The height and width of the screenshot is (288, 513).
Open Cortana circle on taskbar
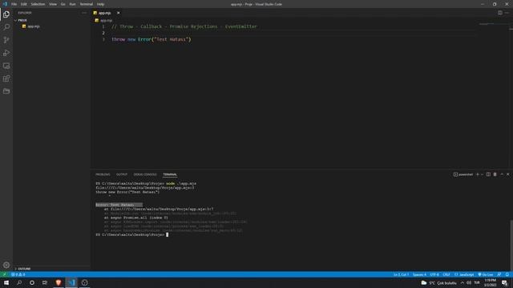coord(32,282)
